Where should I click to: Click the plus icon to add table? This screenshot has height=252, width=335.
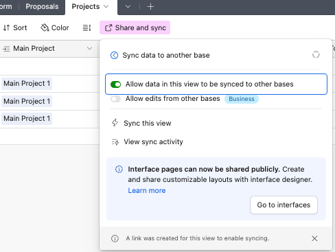(x=150, y=7)
